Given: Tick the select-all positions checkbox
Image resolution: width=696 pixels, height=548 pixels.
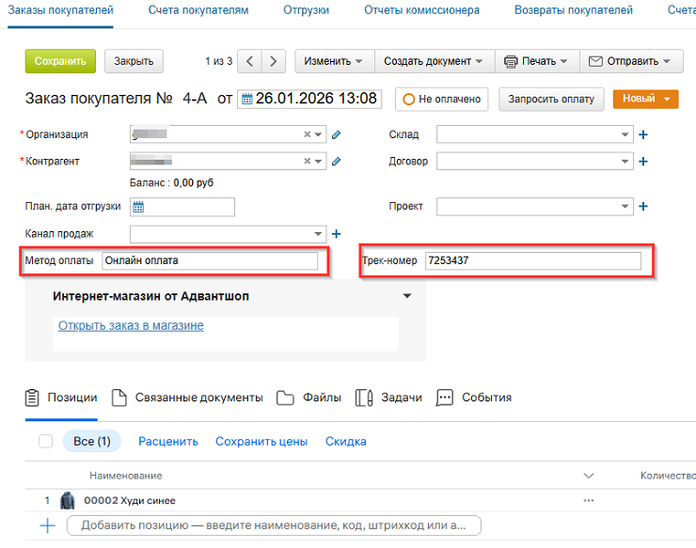Looking at the screenshot, I should pyautogui.click(x=46, y=441).
